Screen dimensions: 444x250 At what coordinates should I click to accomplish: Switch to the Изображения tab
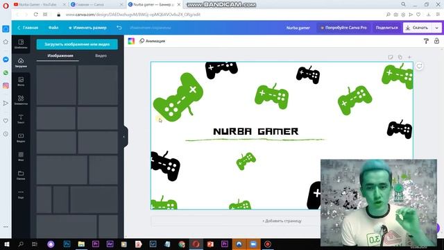(60, 56)
